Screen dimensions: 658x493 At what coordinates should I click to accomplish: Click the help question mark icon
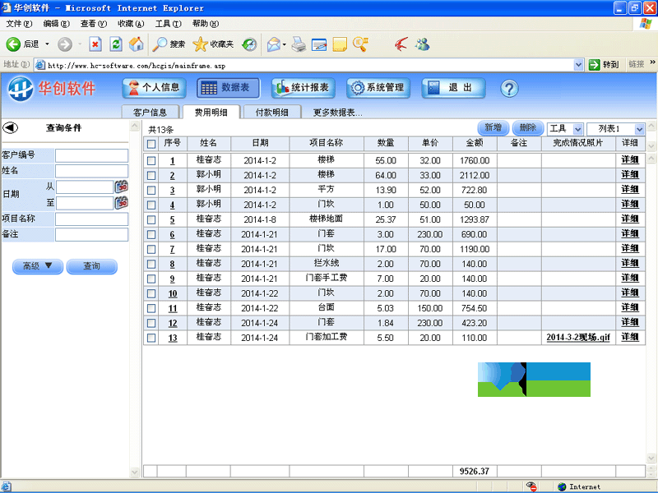pyautogui.click(x=509, y=88)
